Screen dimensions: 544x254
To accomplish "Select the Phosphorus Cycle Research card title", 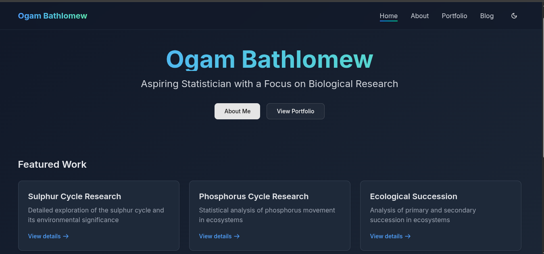I will [254, 196].
